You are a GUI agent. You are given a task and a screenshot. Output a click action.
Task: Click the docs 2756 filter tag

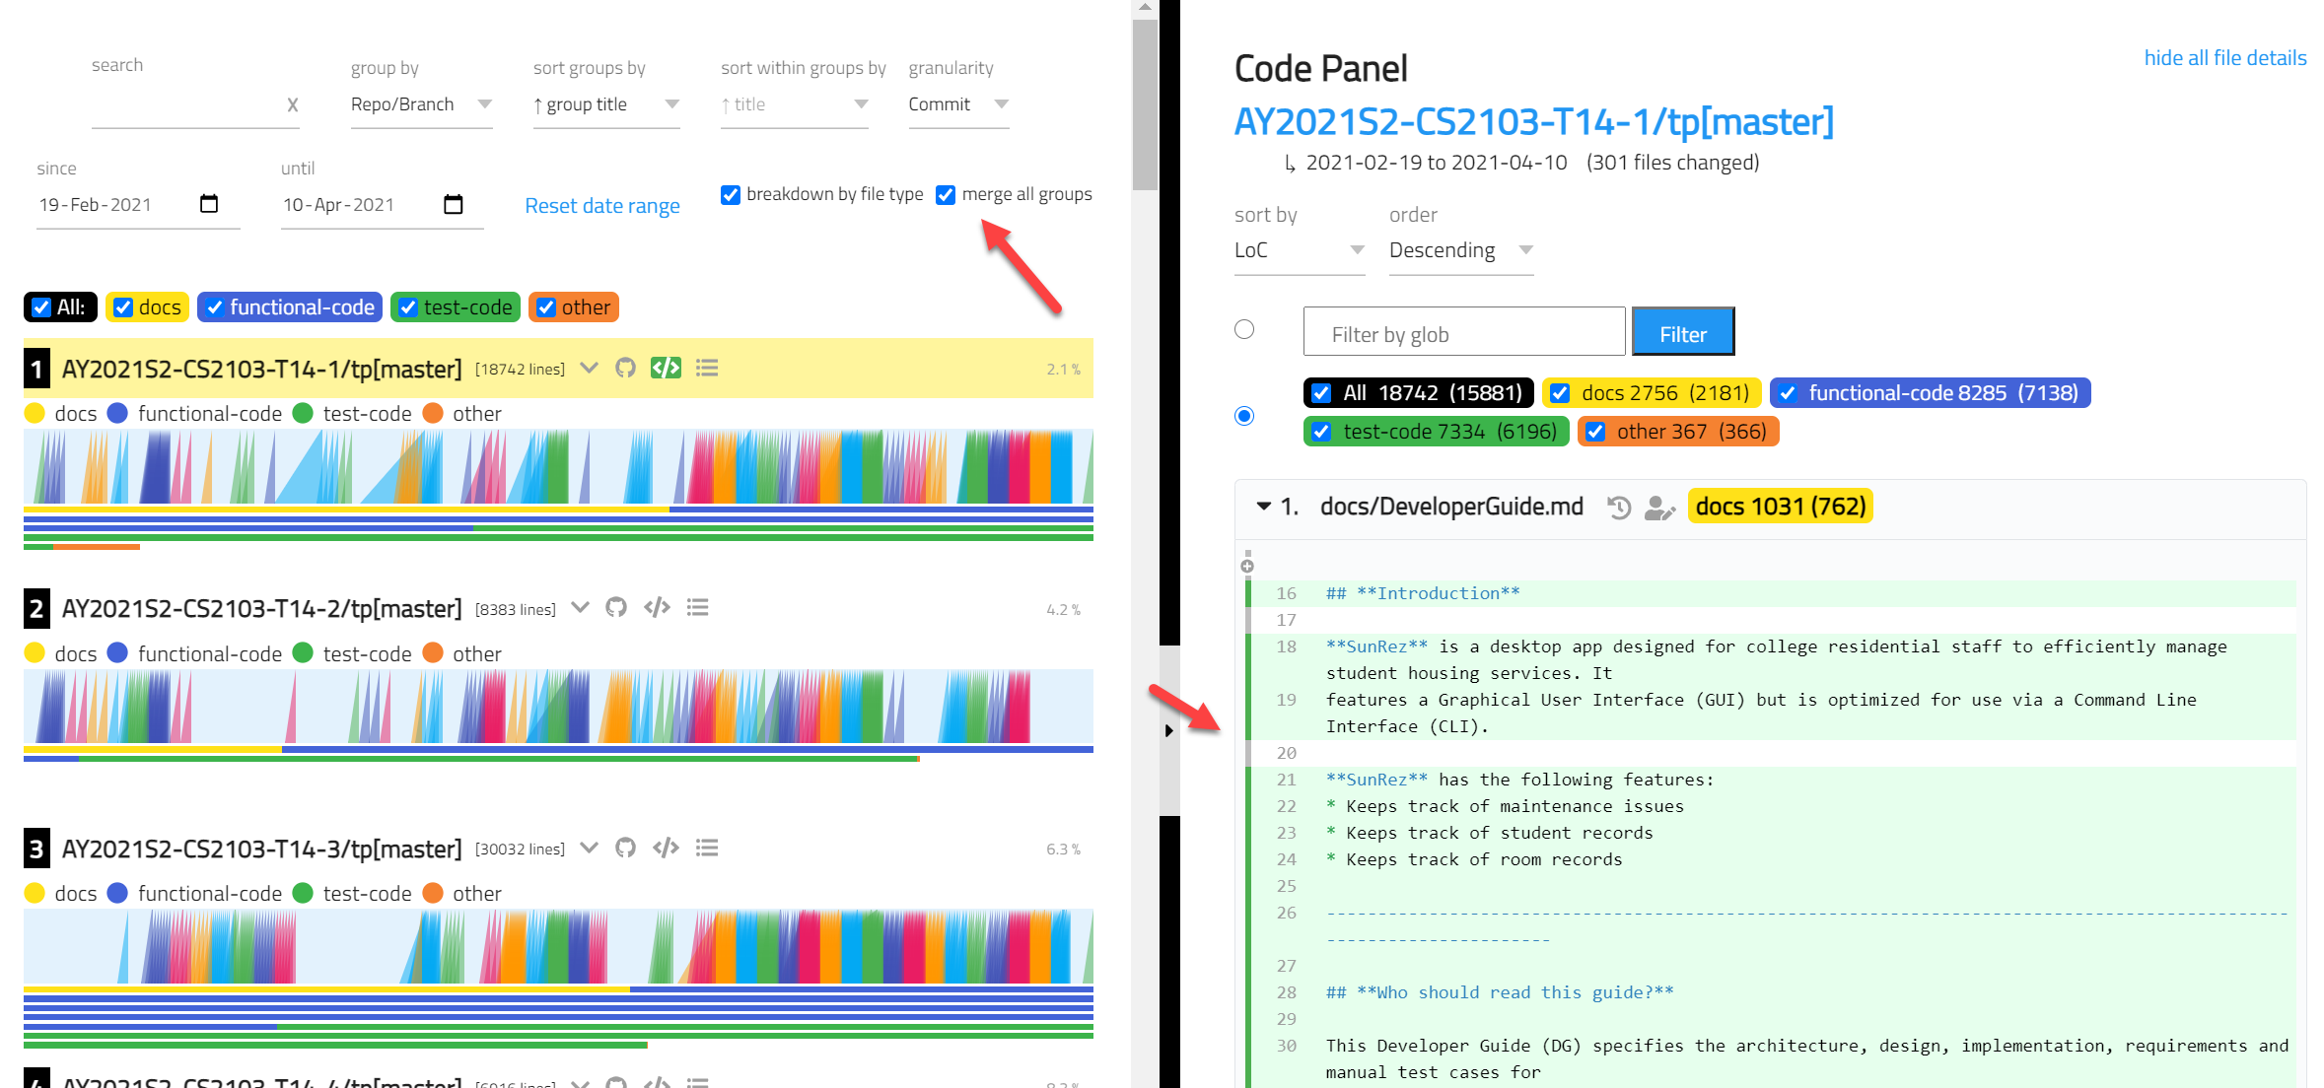1652,392
